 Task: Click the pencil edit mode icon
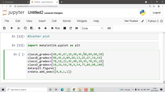coord(143,21)
